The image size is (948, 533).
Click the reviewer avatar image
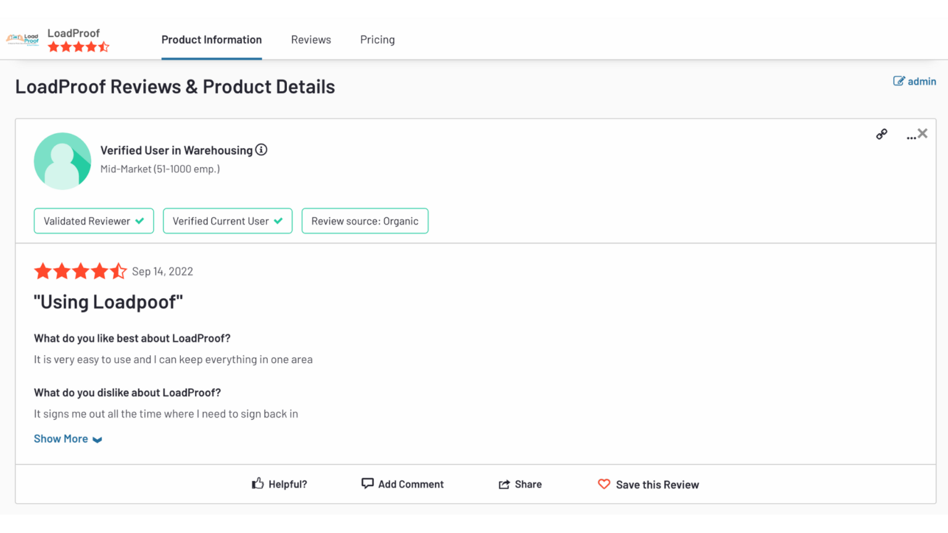(x=62, y=161)
